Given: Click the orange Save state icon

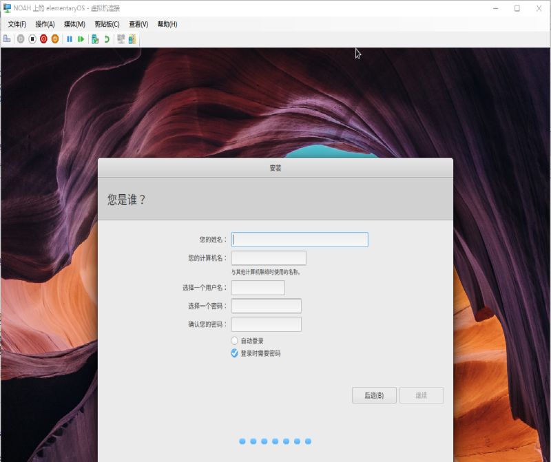Looking at the screenshot, I should [55, 39].
